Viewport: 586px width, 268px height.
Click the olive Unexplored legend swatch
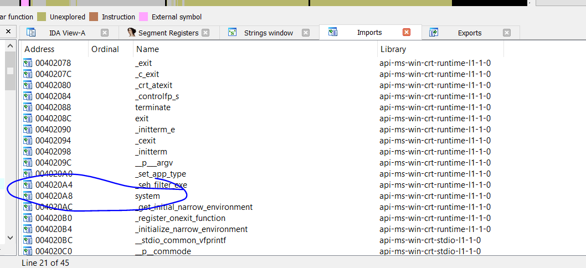42,17
